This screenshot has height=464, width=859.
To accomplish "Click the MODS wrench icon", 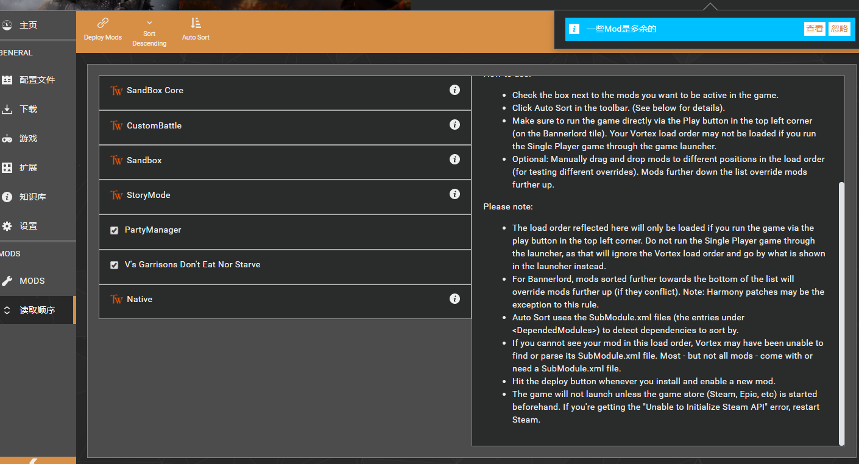I will [x=7, y=281].
